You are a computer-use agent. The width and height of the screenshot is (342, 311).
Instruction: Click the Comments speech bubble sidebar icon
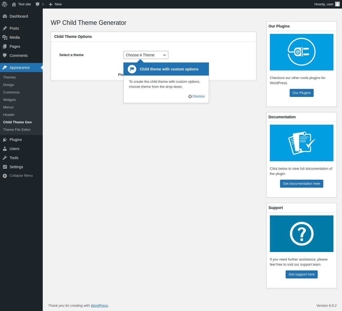(5, 56)
